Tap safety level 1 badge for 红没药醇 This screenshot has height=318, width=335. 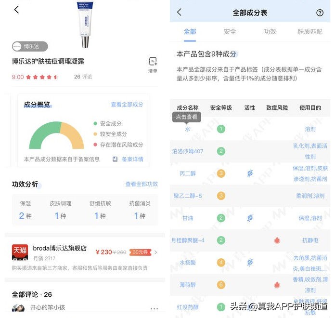pyautogui.click(x=221, y=307)
